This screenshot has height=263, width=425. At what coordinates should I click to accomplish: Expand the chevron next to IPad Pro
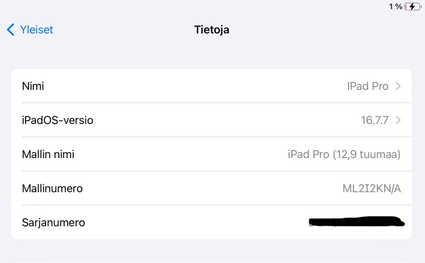398,86
